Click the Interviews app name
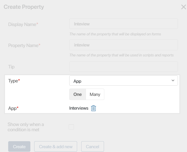 click(79, 108)
